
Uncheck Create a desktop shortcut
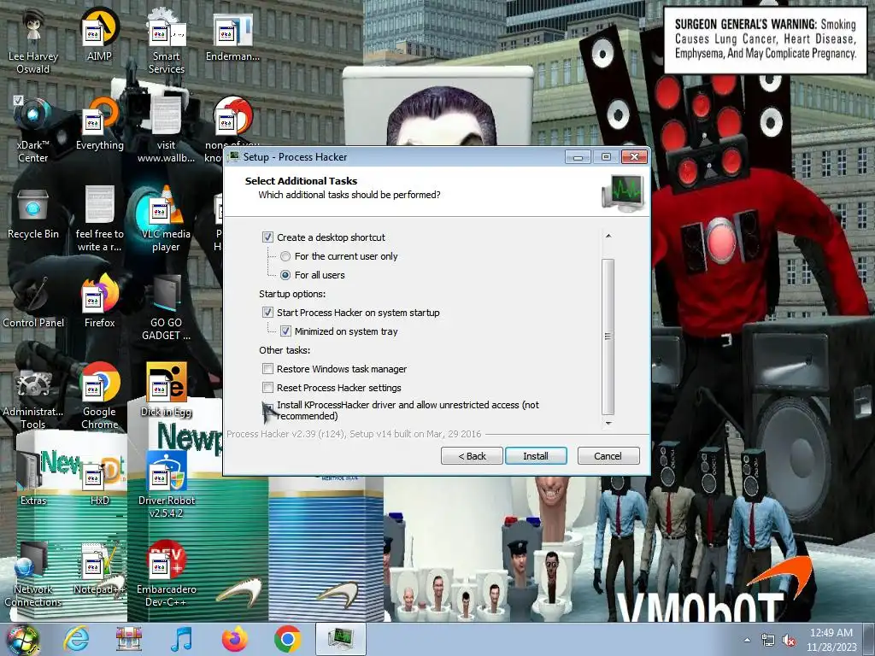click(x=267, y=237)
